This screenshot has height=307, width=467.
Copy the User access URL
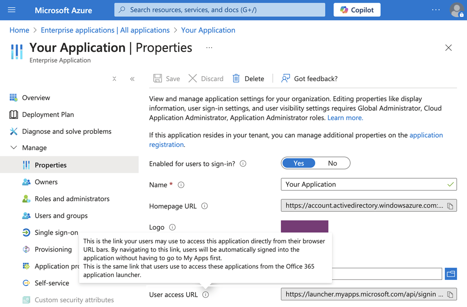450,294
